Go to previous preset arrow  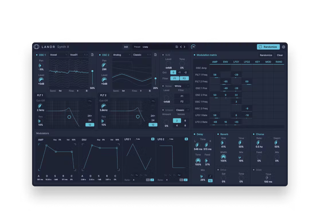pos(181,47)
